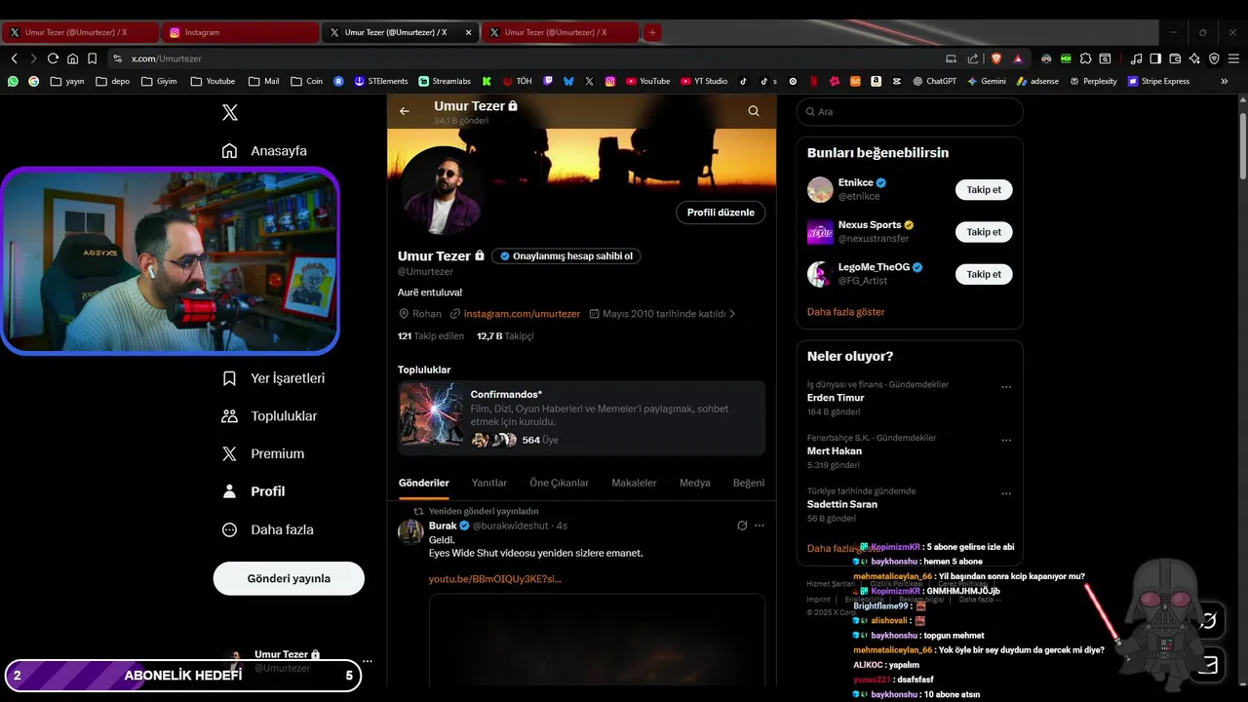Click address bar with x.com/Umurtezer
The image size is (1248, 702).
pyautogui.click(x=526, y=58)
